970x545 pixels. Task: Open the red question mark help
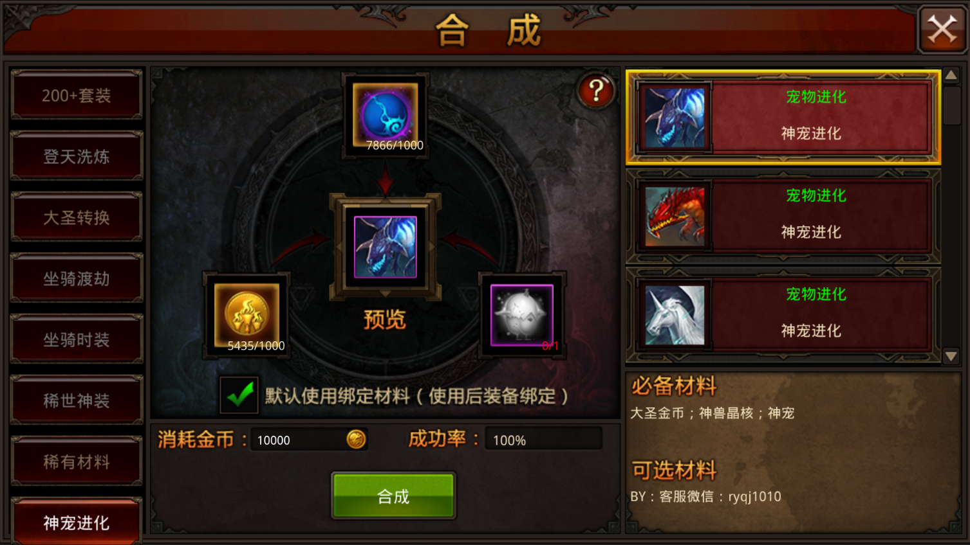coord(596,91)
